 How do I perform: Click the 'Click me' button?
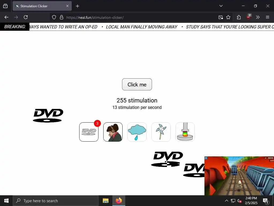137,84
